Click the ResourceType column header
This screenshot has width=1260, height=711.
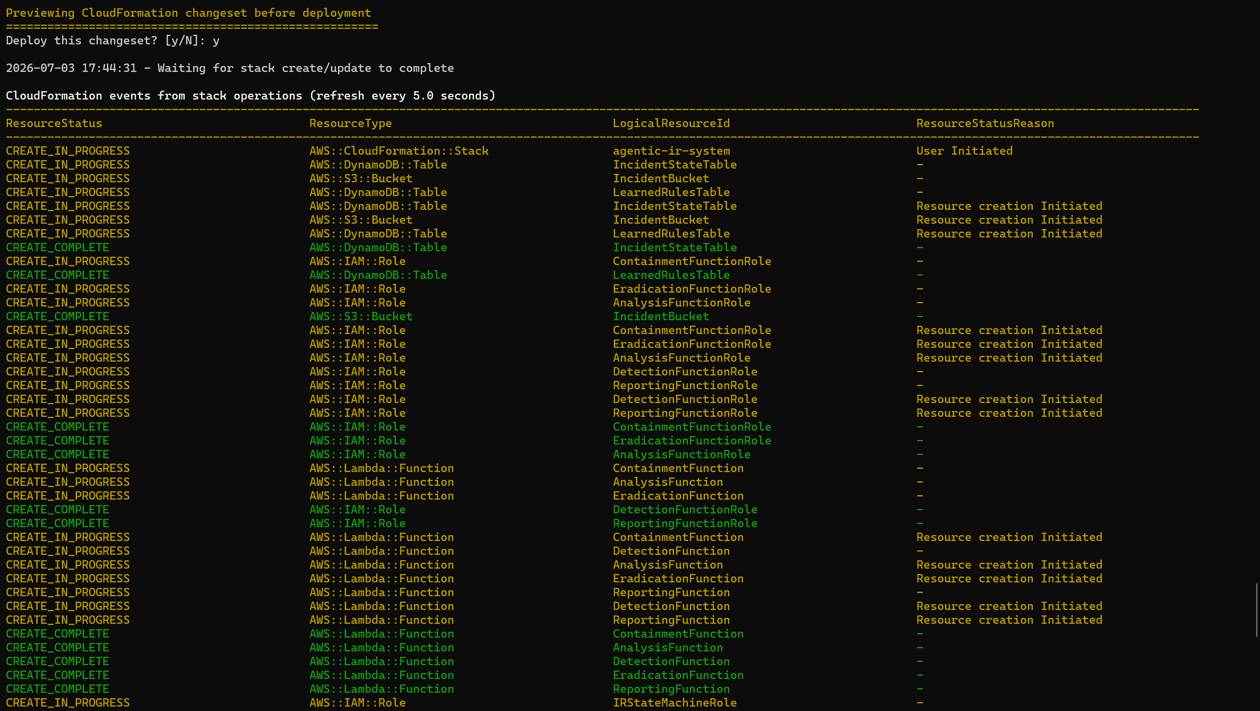click(x=351, y=123)
